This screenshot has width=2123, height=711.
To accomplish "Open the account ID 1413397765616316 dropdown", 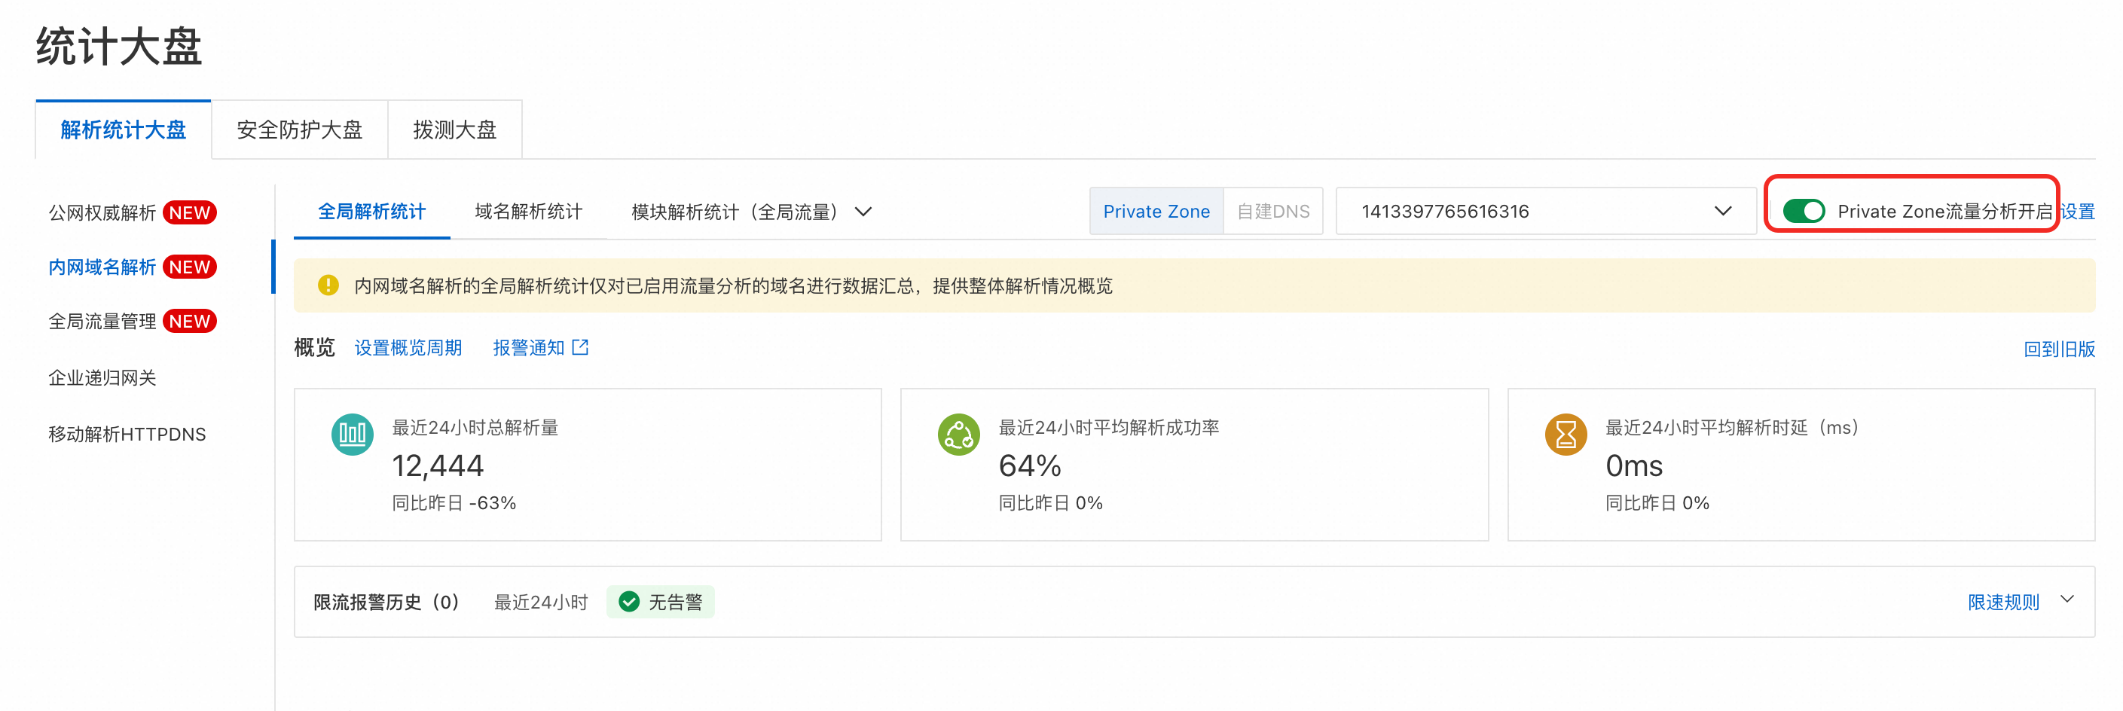I will pos(1545,212).
